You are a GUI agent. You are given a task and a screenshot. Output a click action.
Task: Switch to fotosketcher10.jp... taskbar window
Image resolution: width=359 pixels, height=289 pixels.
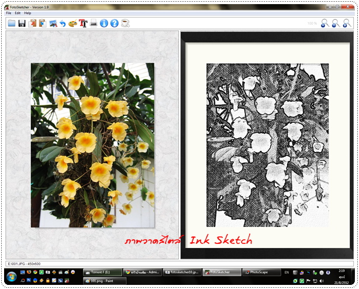(182, 272)
